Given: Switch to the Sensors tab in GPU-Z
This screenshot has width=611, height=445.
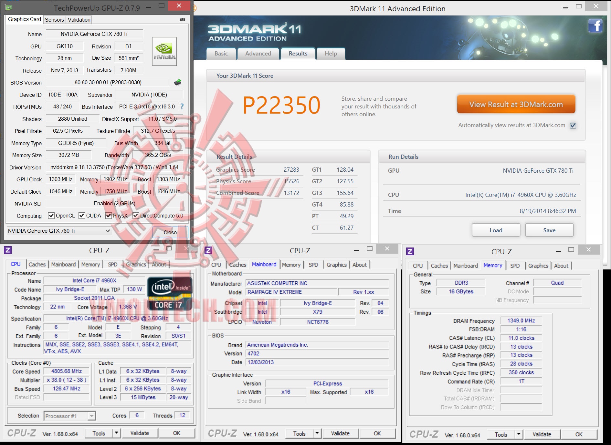Looking at the screenshot, I should [x=54, y=20].
